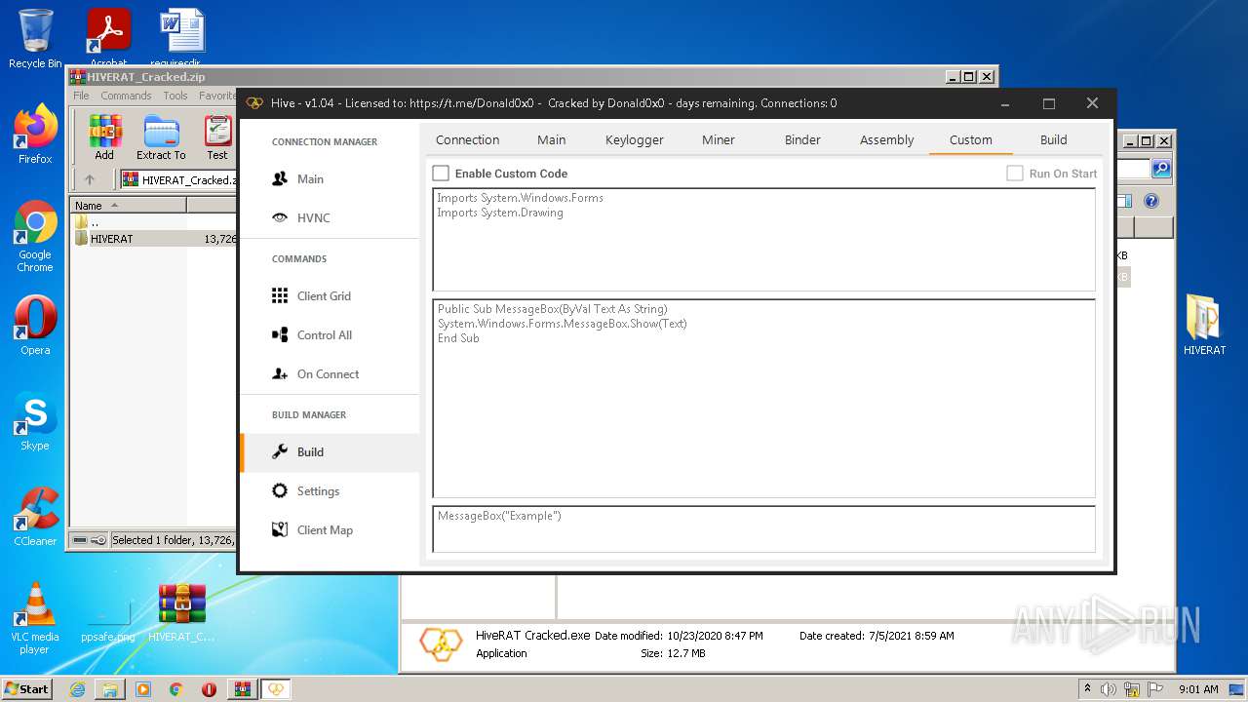Image resolution: width=1248 pixels, height=702 pixels.
Task: Open the WinRAR taskbar button
Action: (x=243, y=689)
